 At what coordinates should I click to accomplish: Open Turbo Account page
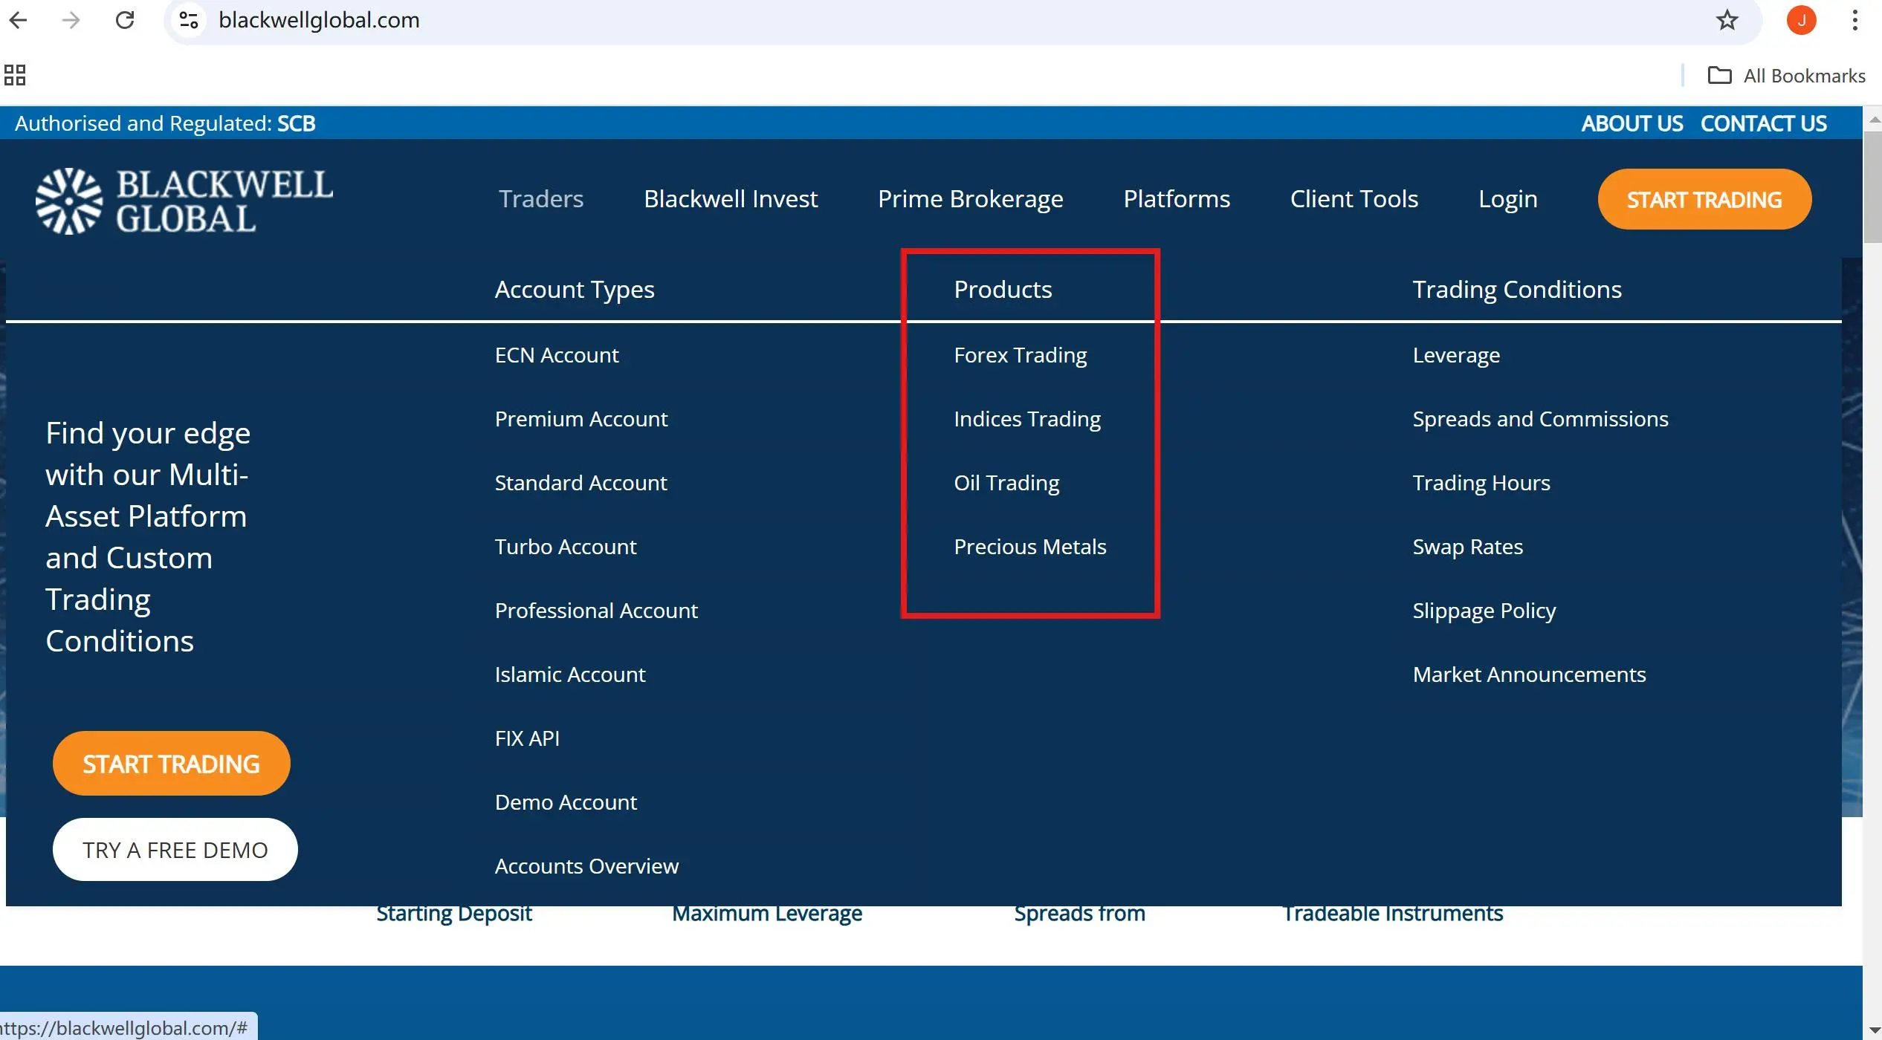566,547
